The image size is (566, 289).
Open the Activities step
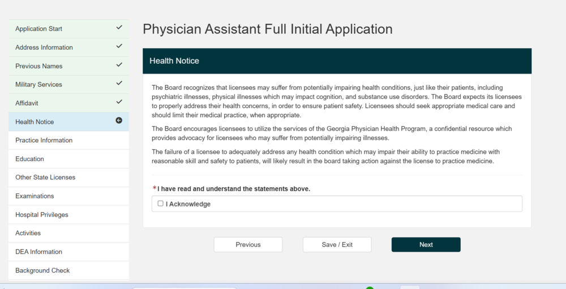(68, 233)
